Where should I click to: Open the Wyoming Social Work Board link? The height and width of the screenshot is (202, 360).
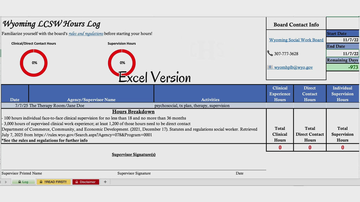click(x=296, y=40)
